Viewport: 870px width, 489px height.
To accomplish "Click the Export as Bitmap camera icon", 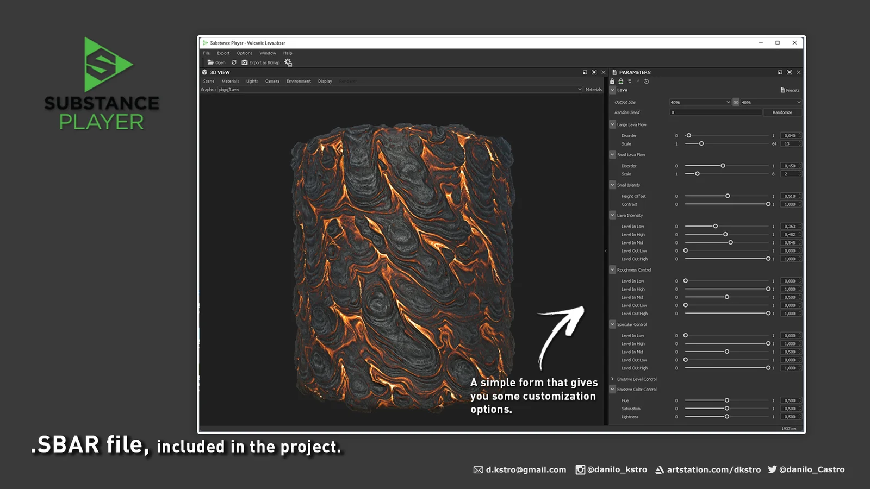I will pos(245,62).
